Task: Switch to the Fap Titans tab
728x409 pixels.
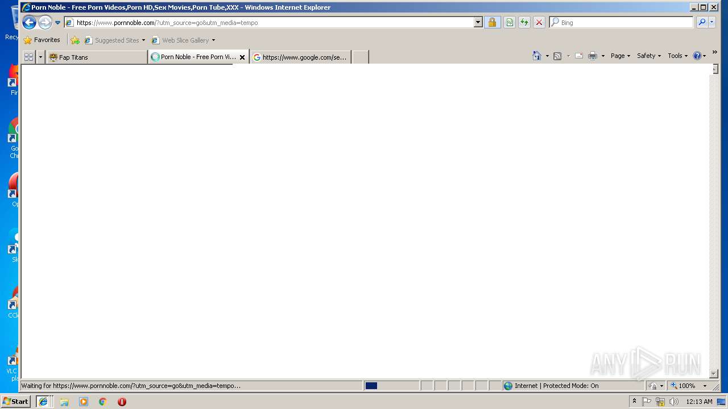Action: (97, 57)
